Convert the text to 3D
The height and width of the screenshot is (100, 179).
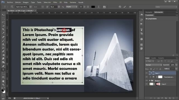pos(130,7)
